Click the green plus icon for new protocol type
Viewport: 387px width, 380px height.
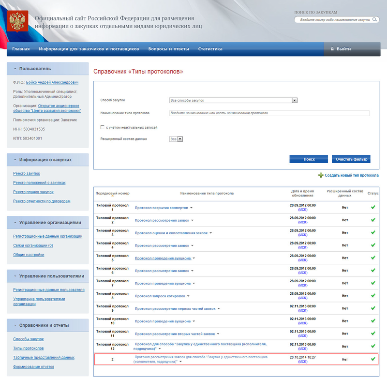click(x=321, y=175)
